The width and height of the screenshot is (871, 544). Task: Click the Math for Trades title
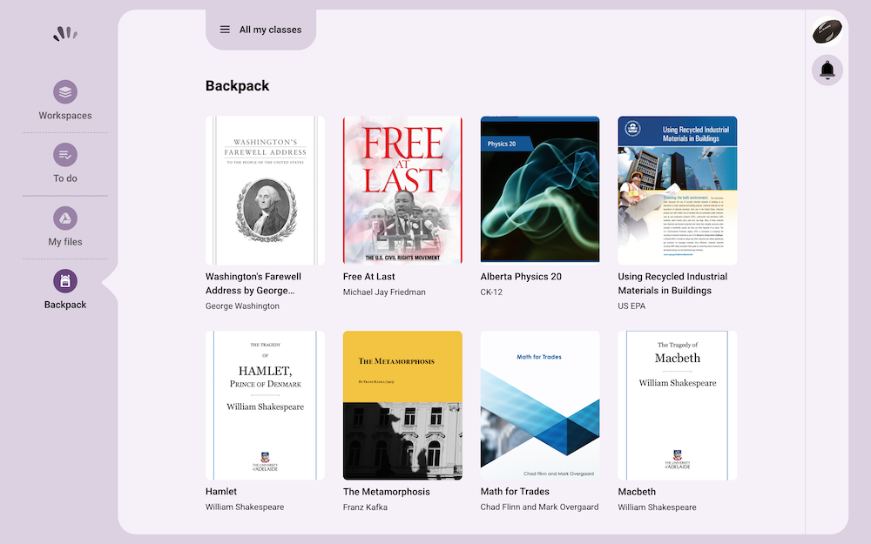[515, 491]
